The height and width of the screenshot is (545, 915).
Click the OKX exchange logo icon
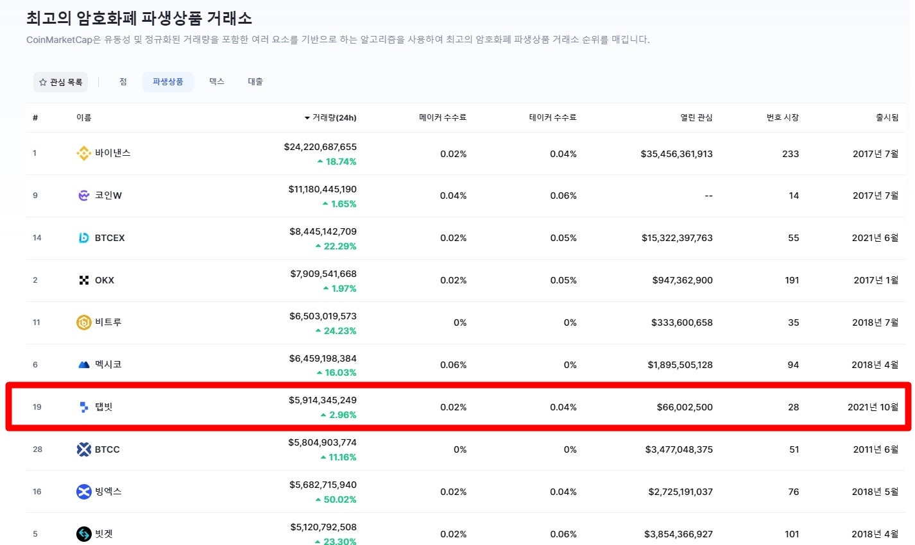pos(84,280)
